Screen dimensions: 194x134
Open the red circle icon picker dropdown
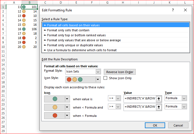[67, 115]
